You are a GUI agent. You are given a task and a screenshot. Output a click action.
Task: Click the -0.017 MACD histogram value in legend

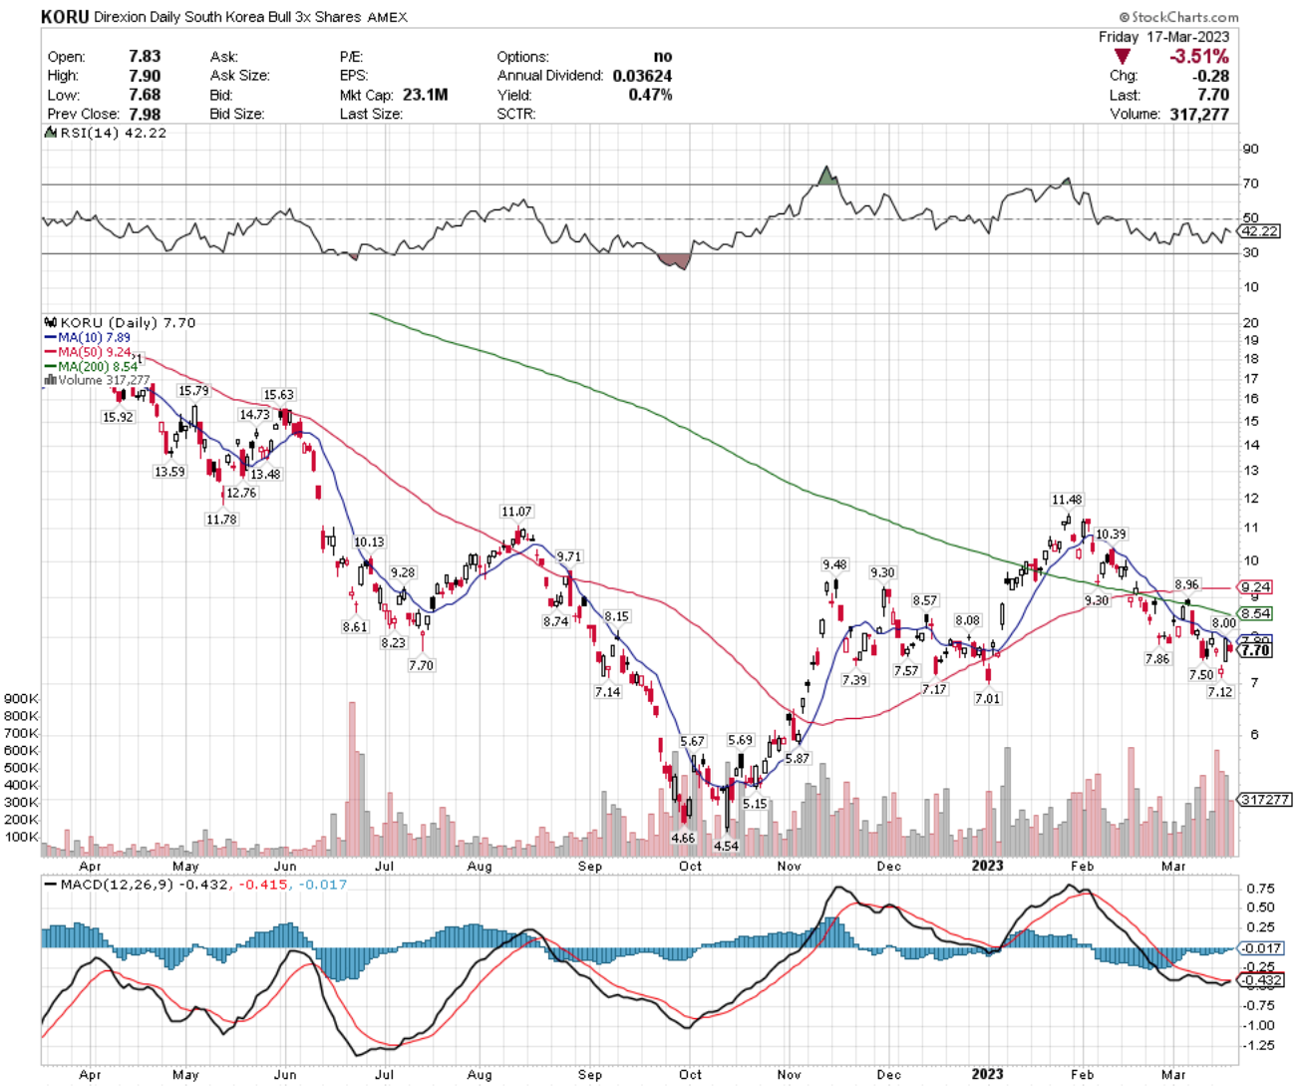click(x=323, y=885)
